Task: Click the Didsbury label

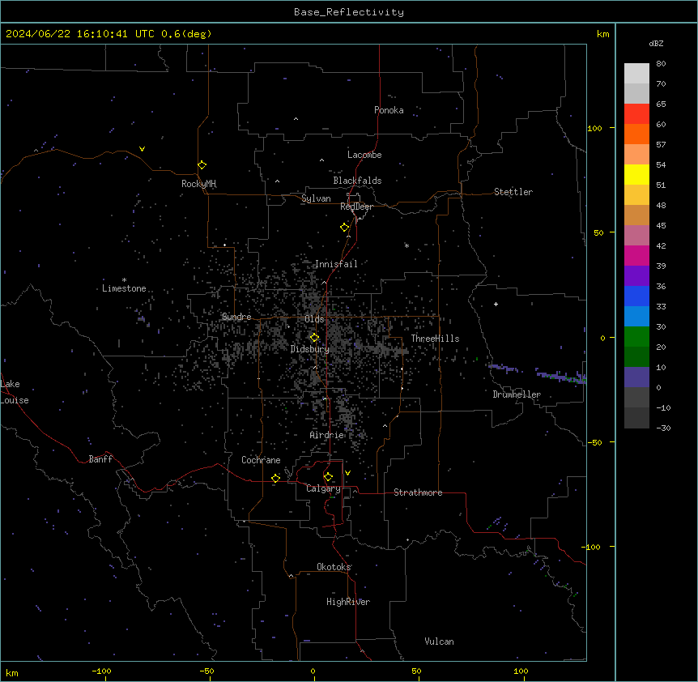Action: [310, 349]
